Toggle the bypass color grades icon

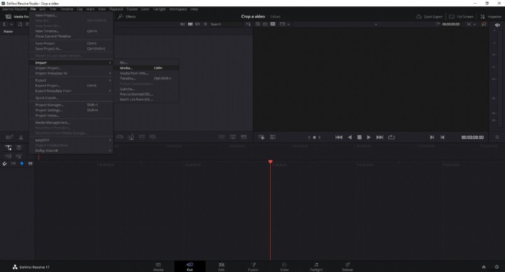click(484, 24)
